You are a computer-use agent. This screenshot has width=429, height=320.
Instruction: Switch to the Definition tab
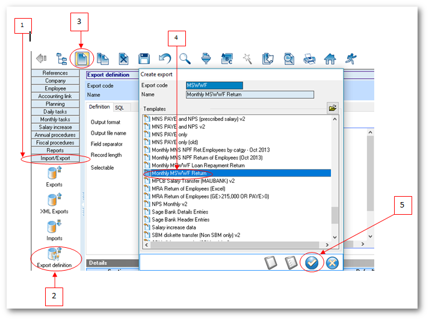[x=99, y=107]
